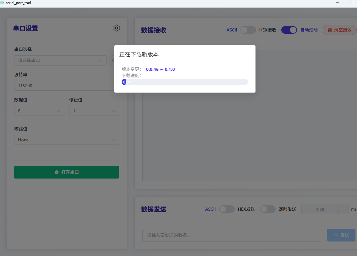Click the trash icon on 清空接收 button
Viewport: 357px width, 256px height.
pos(330,30)
